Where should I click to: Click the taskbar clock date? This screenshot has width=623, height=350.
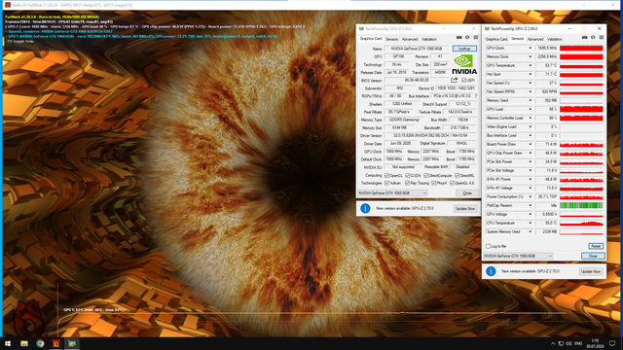click(x=595, y=346)
